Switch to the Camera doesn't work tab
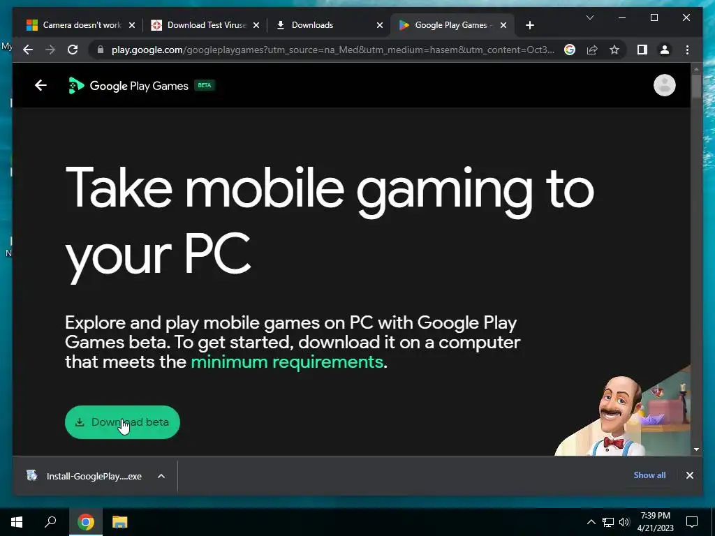 click(80, 25)
